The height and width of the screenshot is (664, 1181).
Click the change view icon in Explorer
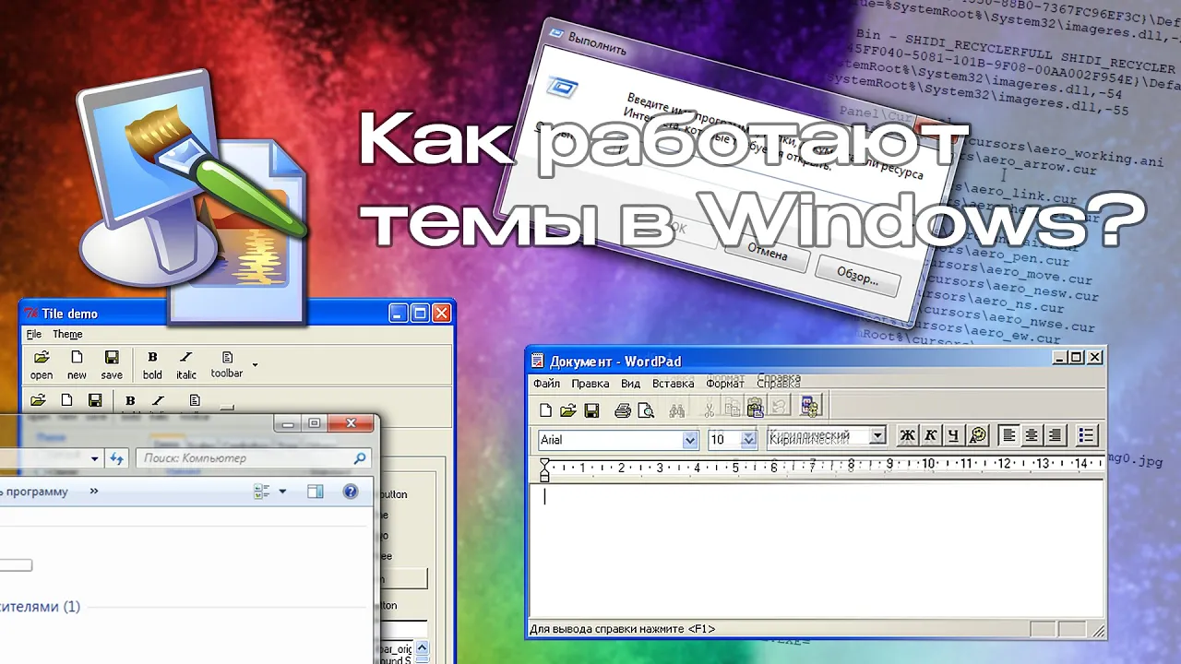point(261,492)
